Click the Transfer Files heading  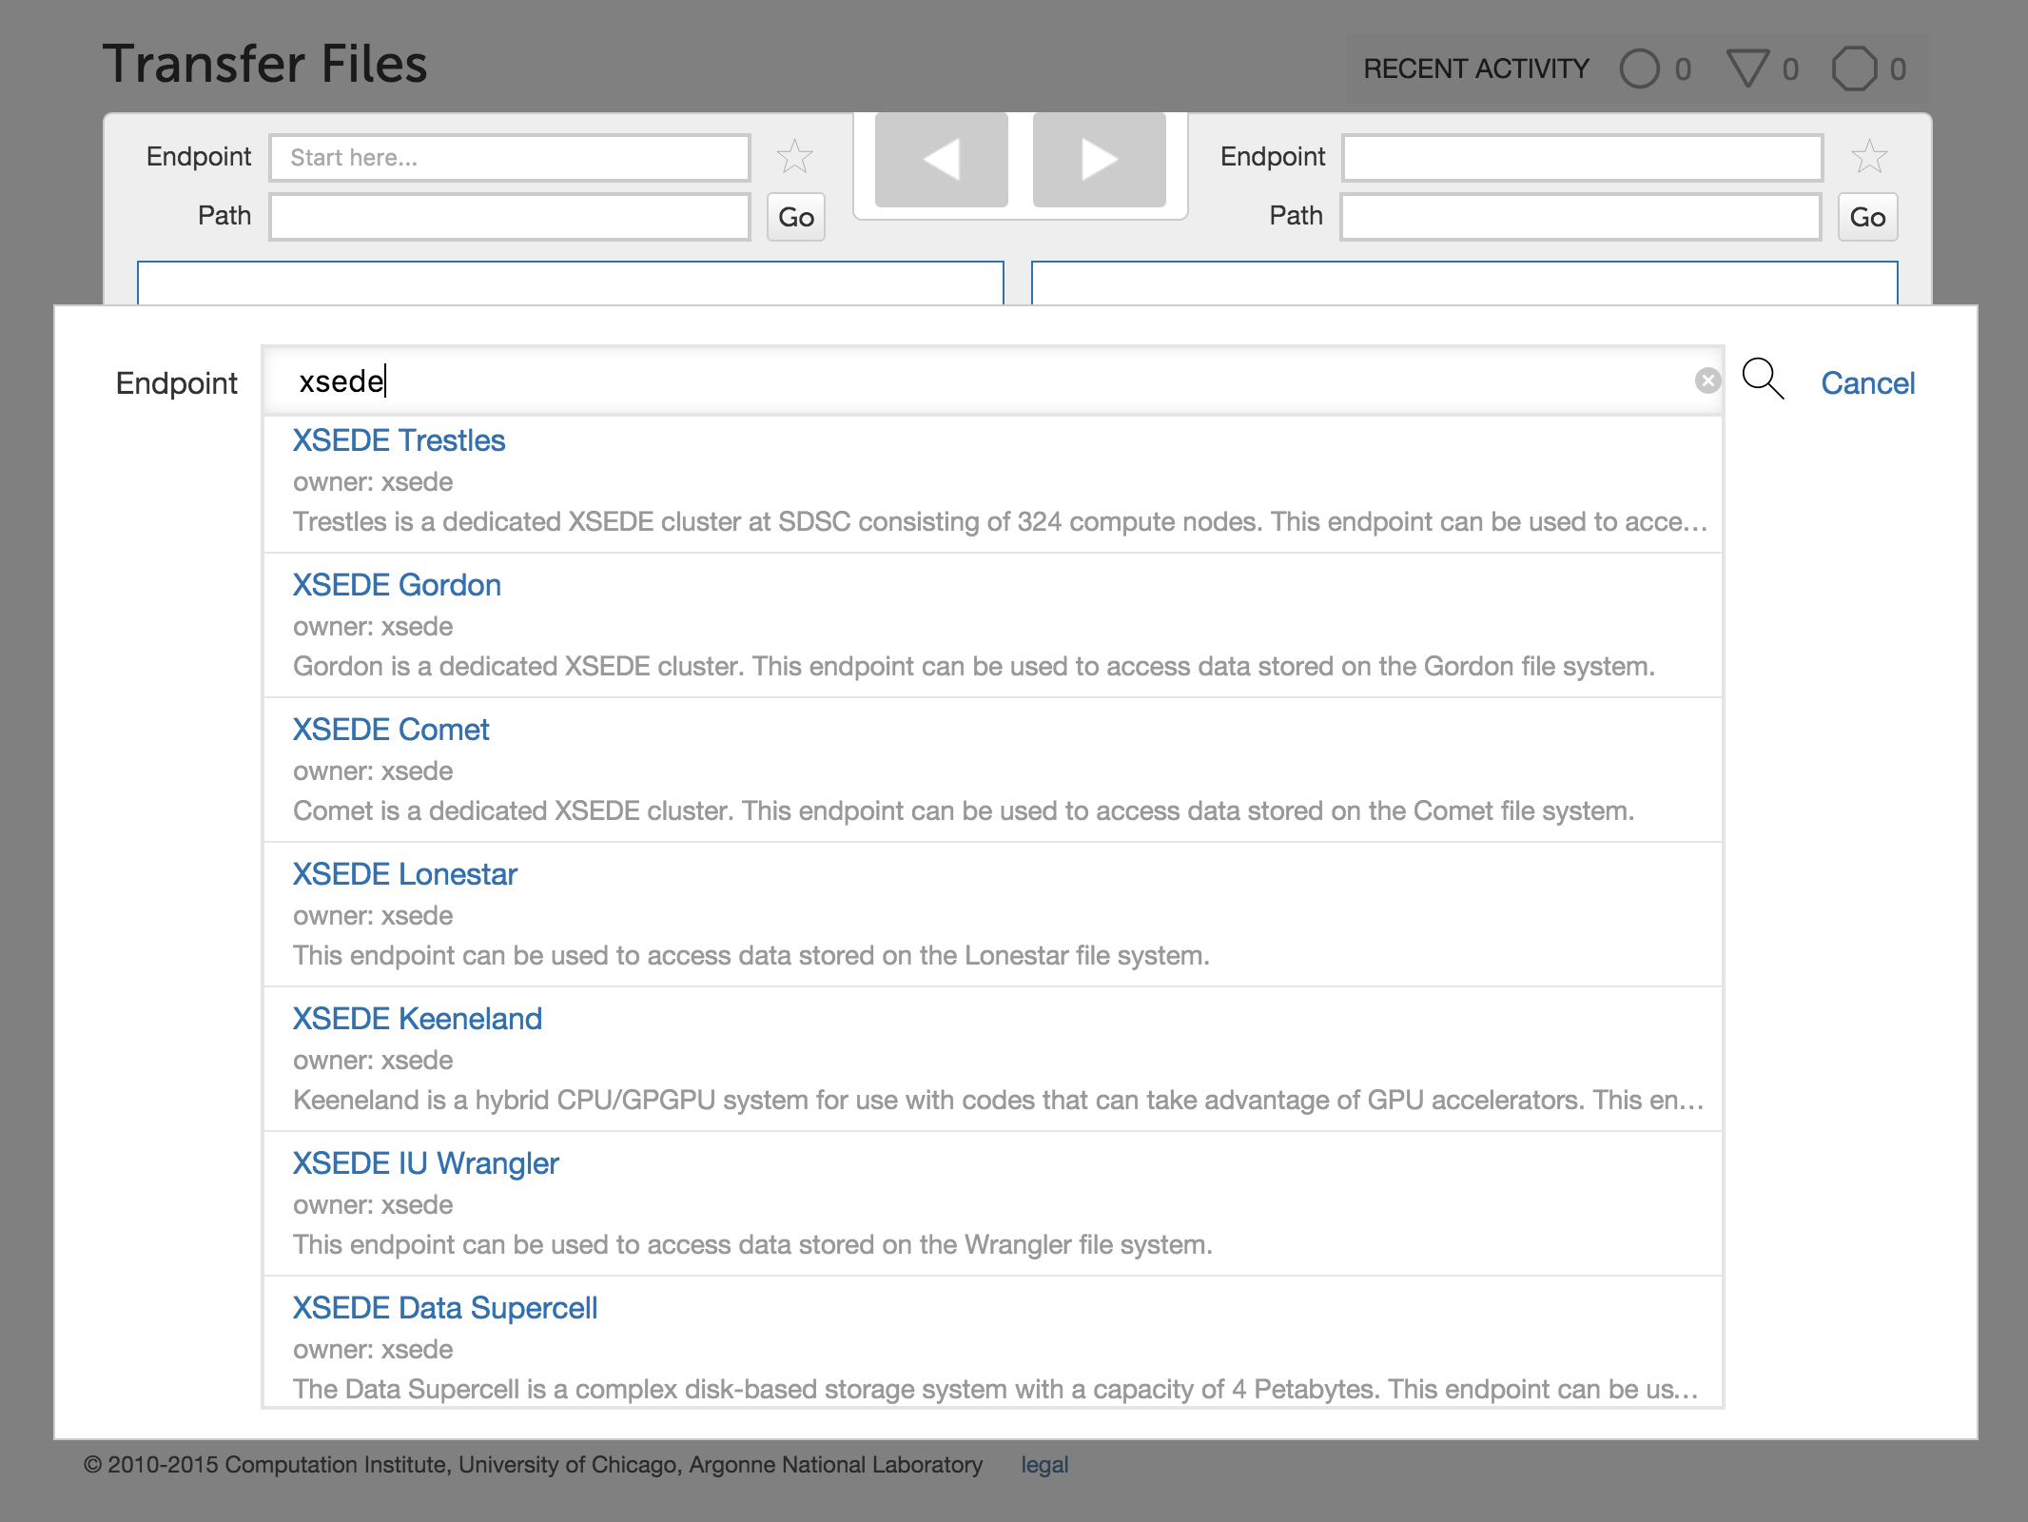click(x=264, y=64)
